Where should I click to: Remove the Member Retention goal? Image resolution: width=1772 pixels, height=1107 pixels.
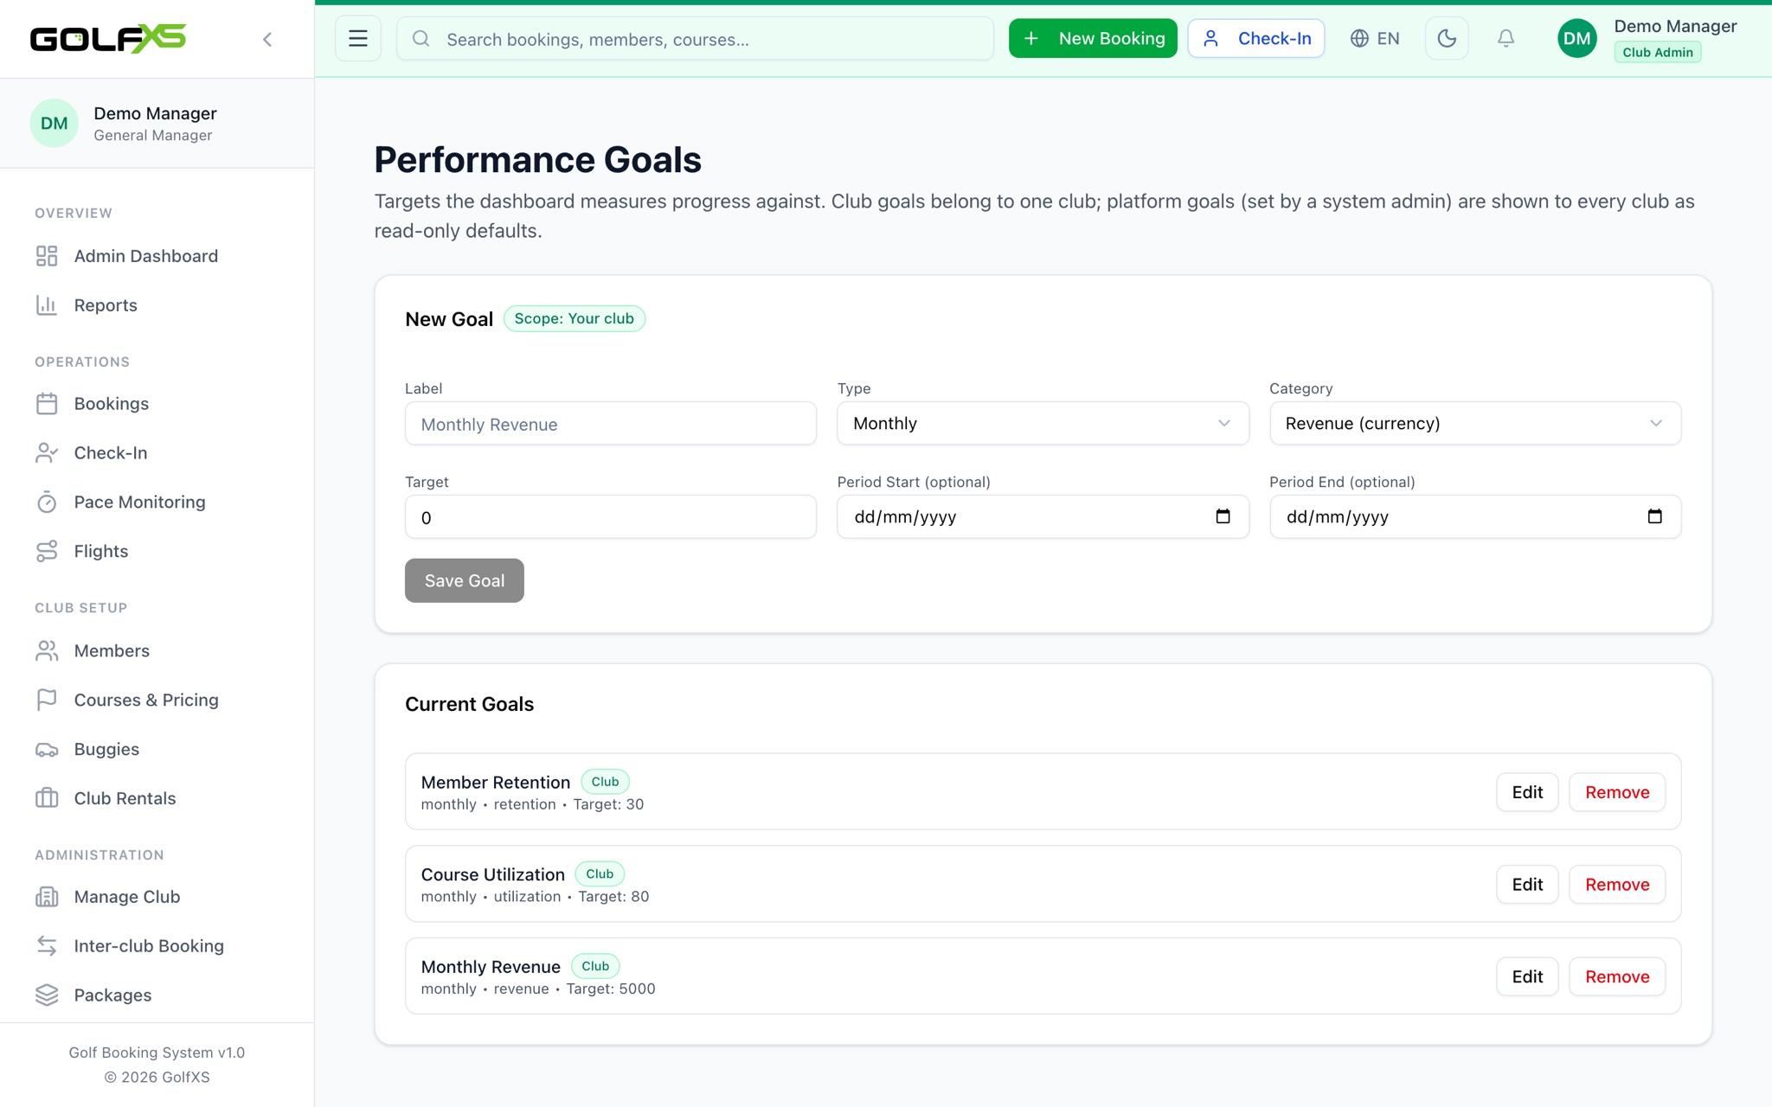(1617, 792)
